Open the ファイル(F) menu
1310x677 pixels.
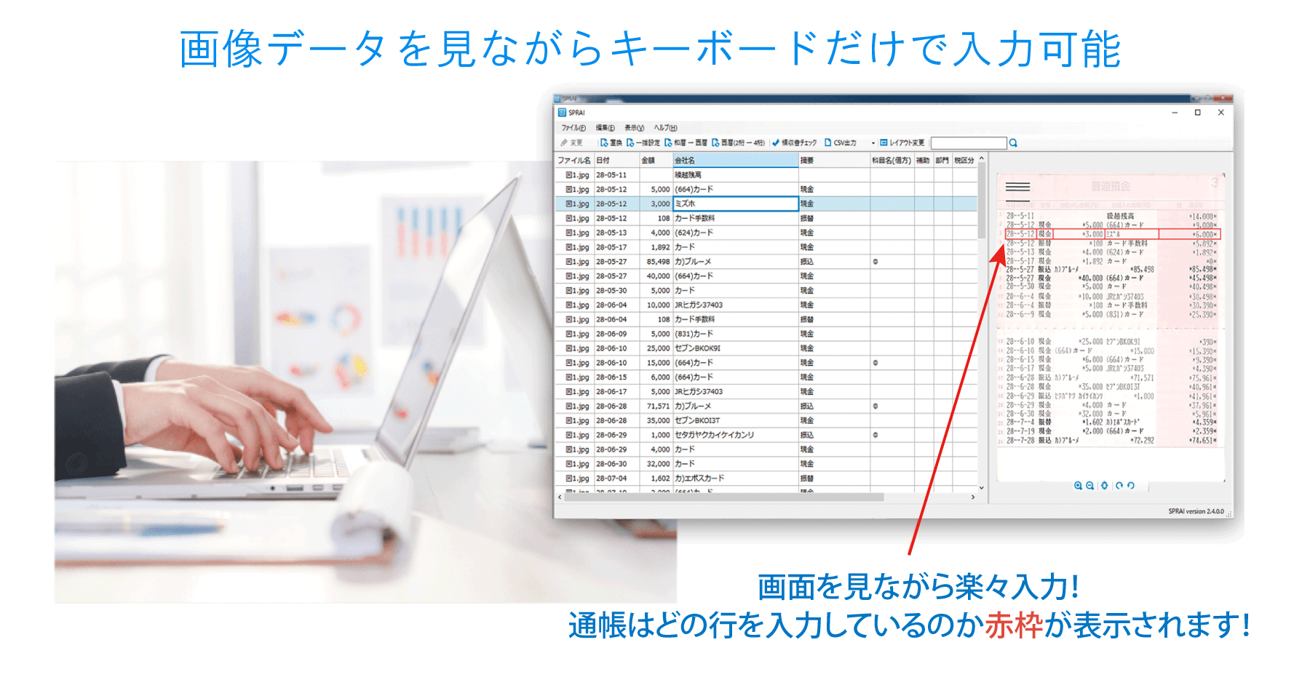click(573, 128)
